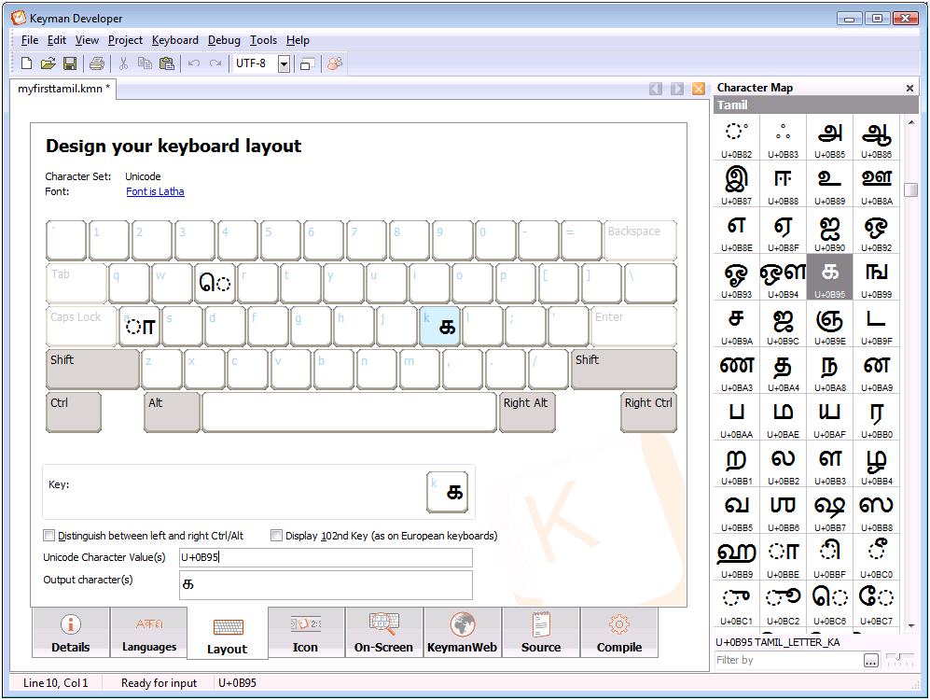The width and height of the screenshot is (930, 700).
Task: Open the Debug menu
Action: point(224,40)
